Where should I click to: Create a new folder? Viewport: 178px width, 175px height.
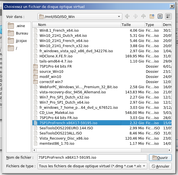click(152, 16)
